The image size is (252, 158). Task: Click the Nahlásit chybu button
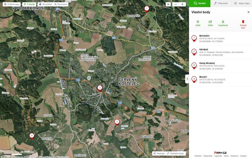click(176, 153)
